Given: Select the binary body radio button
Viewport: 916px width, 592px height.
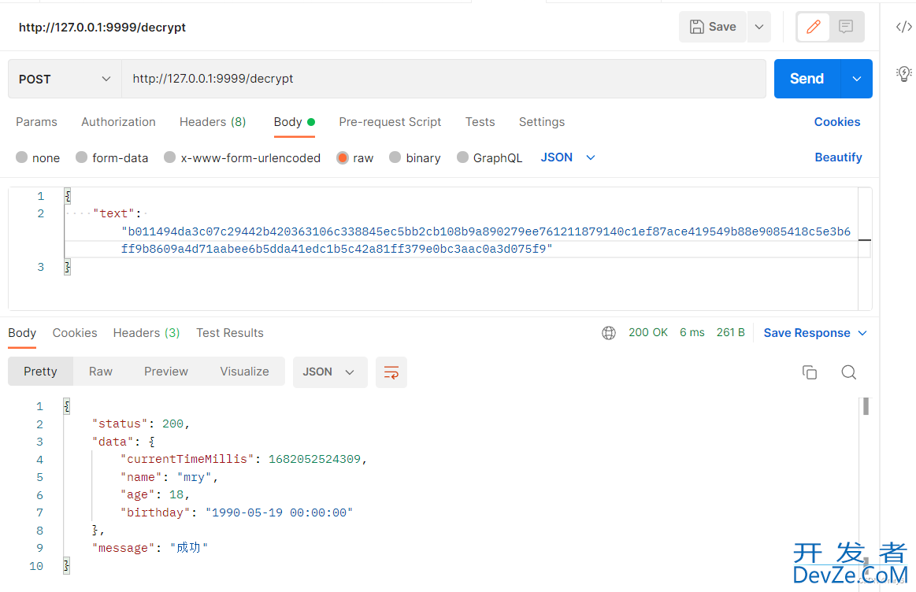Looking at the screenshot, I should (x=395, y=157).
